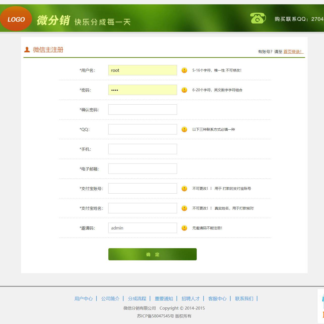Open the 分成流程 footer link
The width and height of the screenshot is (324, 324).
[x=137, y=299]
